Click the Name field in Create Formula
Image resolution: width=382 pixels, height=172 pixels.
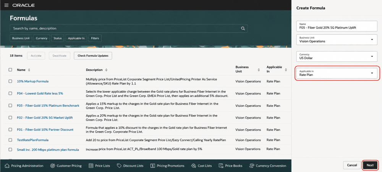pos(337,26)
